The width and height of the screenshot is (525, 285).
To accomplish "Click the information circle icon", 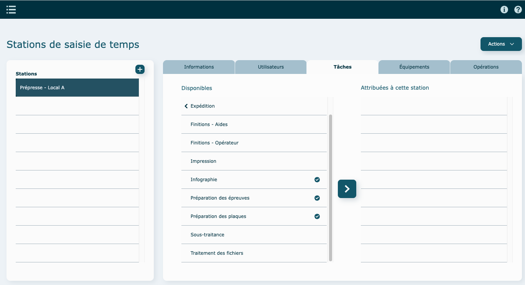I will pos(504,10).
